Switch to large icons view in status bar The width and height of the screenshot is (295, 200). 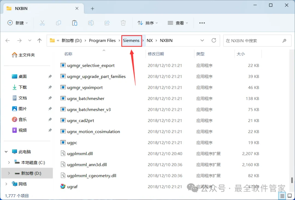click(290, 196)
